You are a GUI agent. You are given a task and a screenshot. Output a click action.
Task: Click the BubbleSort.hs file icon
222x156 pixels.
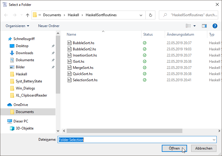(69, 43)
